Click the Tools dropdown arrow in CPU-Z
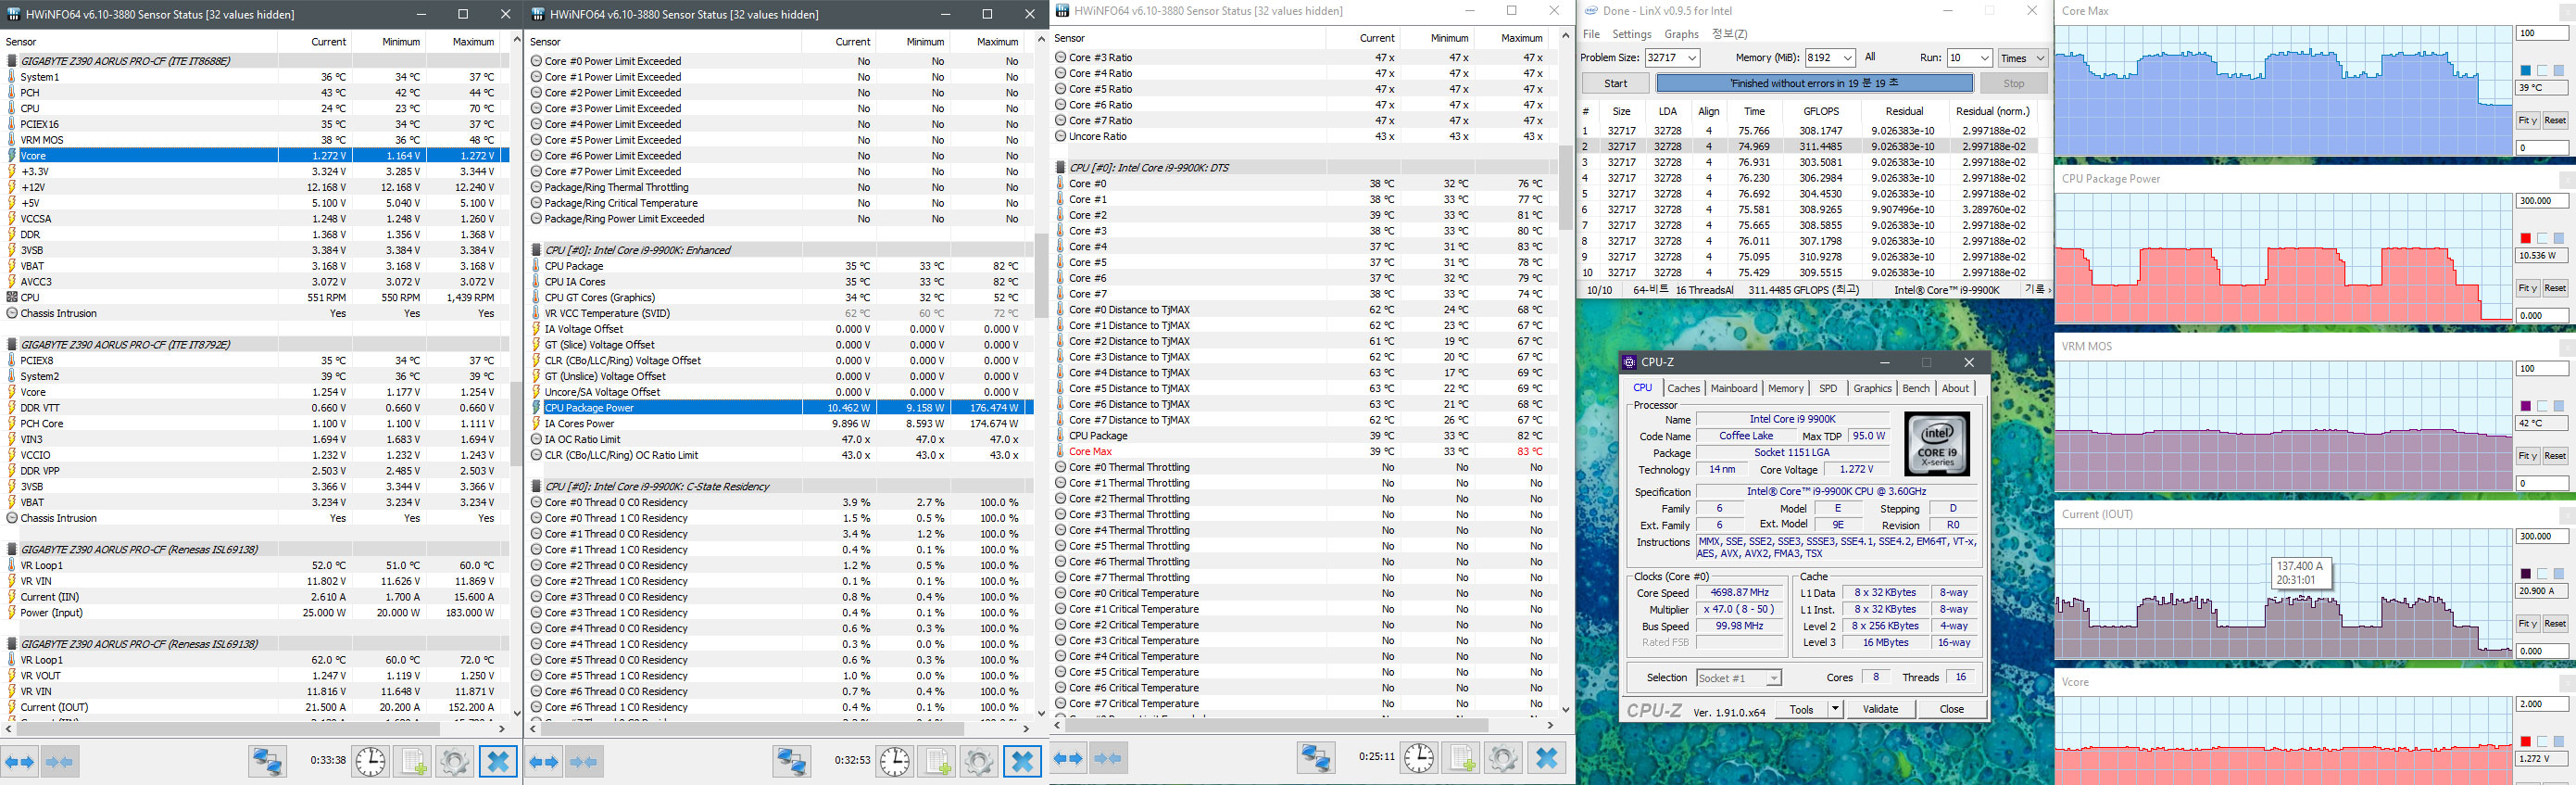2576x785 pixels. [1835, 709]
